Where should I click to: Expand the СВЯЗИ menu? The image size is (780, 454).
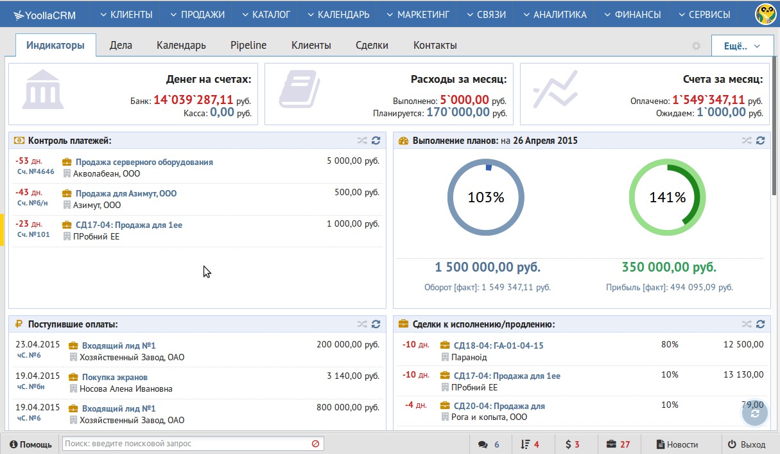click(487, 14)
